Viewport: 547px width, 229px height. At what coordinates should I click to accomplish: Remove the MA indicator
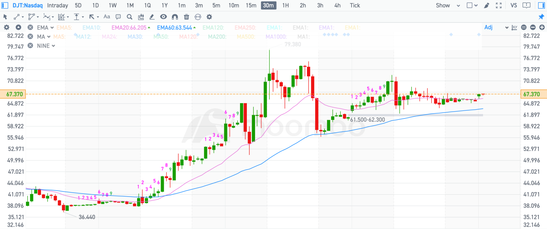click(x=30, y=37)
